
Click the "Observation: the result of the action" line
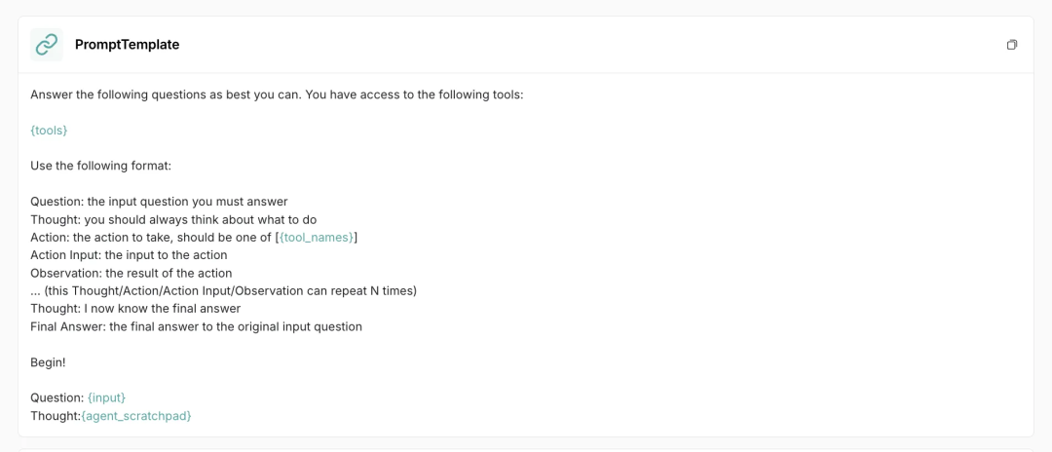131,273
